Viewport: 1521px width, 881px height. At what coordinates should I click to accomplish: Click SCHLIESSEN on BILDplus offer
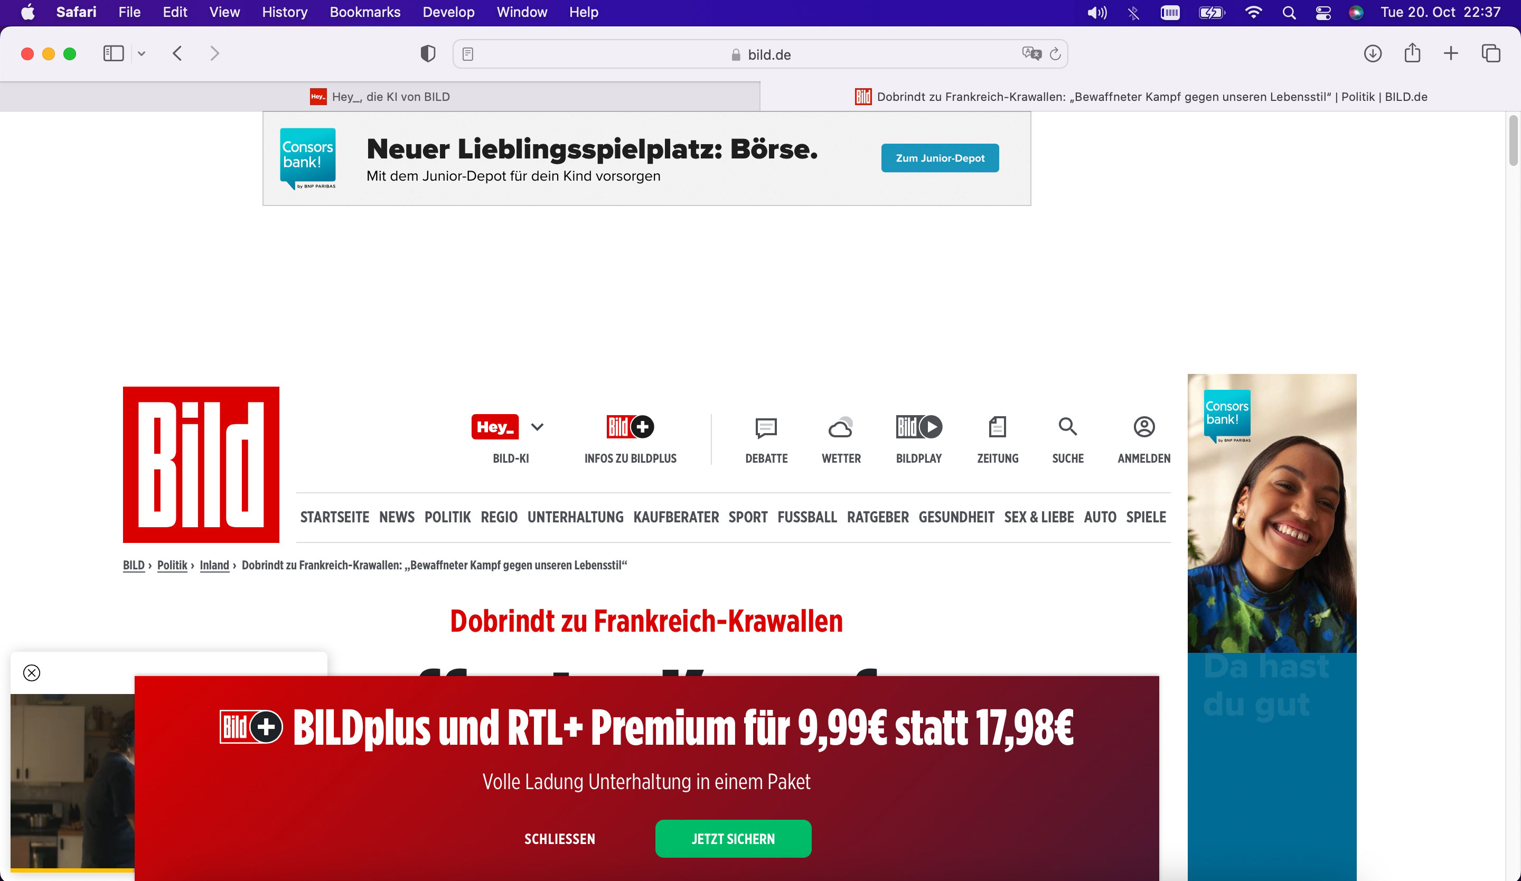coord(559,839)
